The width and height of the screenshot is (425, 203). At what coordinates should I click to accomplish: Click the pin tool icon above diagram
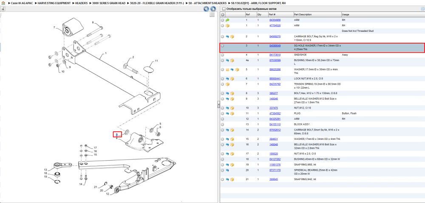[x=3, y=9]
